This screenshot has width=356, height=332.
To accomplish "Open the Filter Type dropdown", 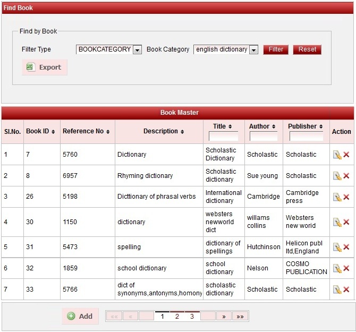I will (x=137, y=50).
